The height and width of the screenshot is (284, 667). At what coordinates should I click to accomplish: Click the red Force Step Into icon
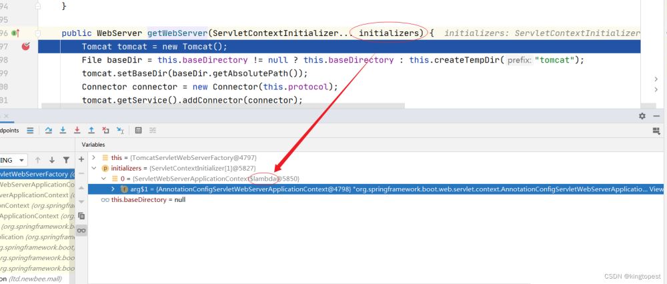[77, 131]
